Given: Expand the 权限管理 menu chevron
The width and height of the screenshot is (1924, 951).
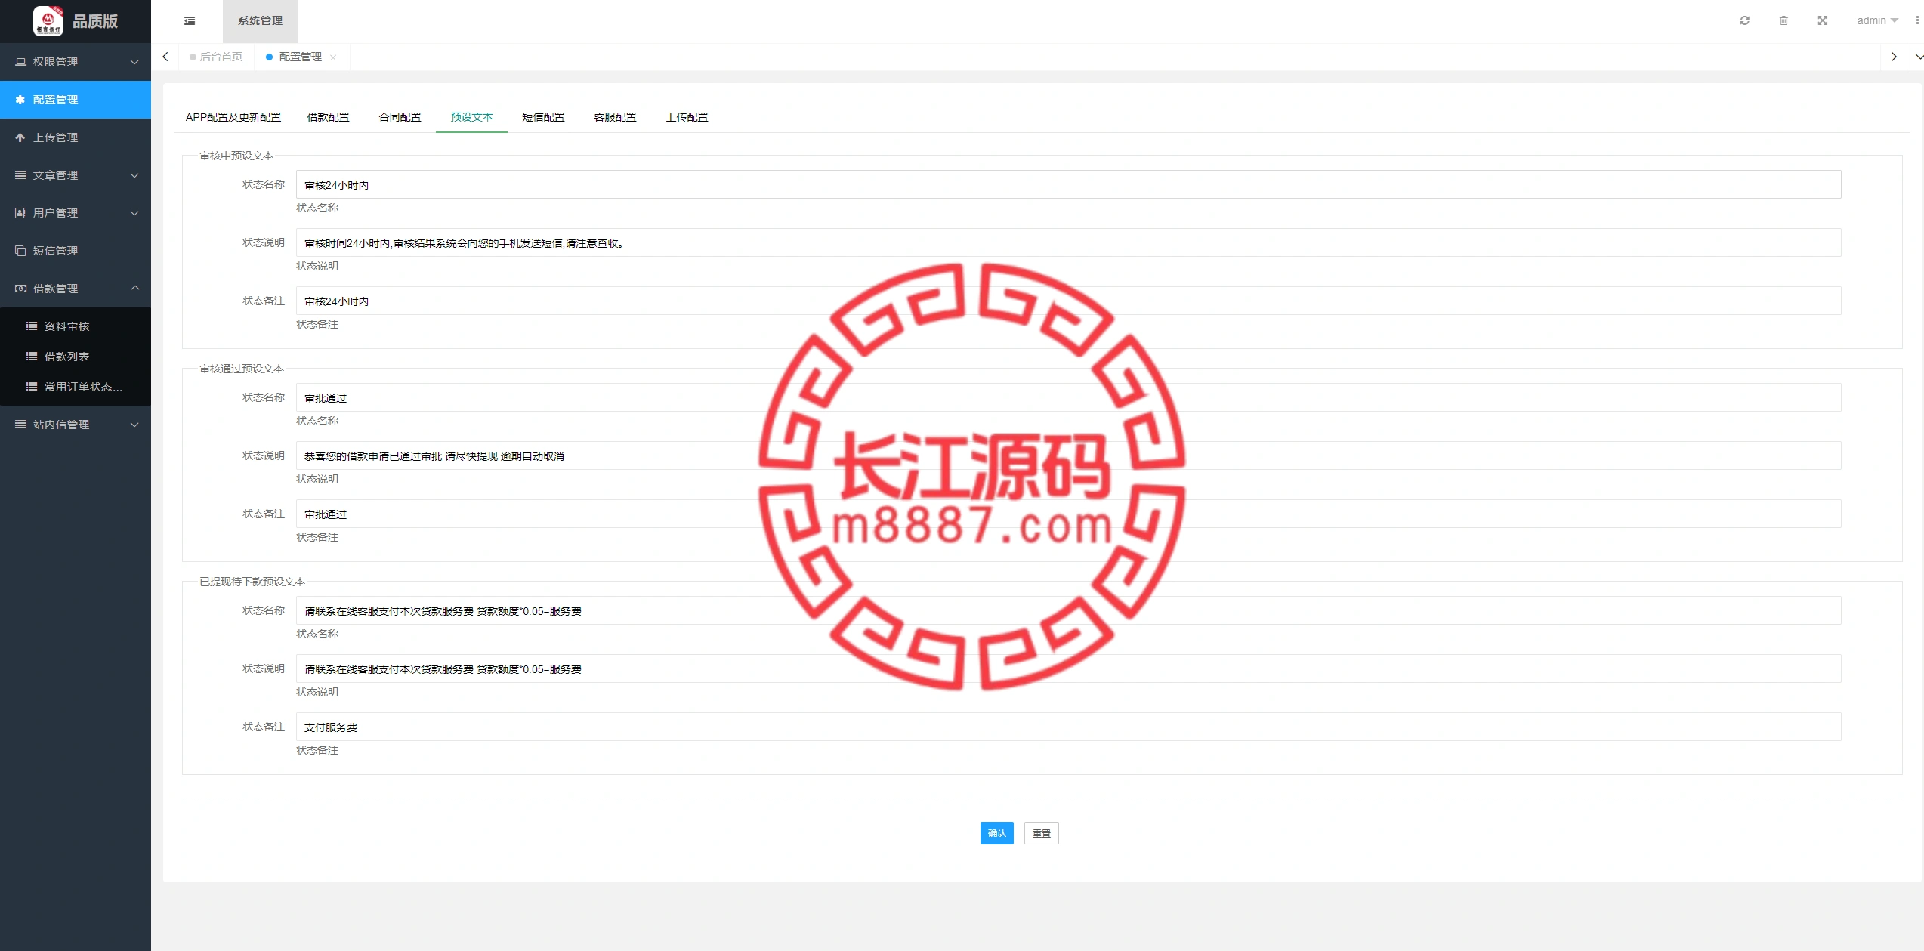Looking at the screenshot, I should point(134,62).
